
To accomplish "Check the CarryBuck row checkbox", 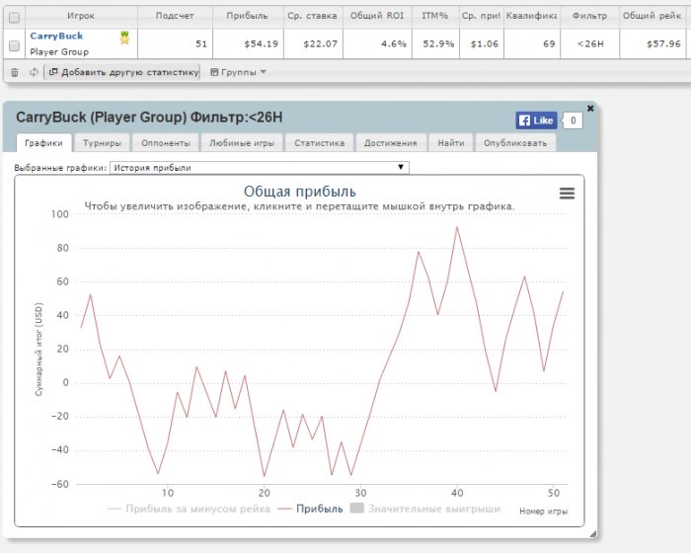I will pyautogui.click(x=14, y=45).
